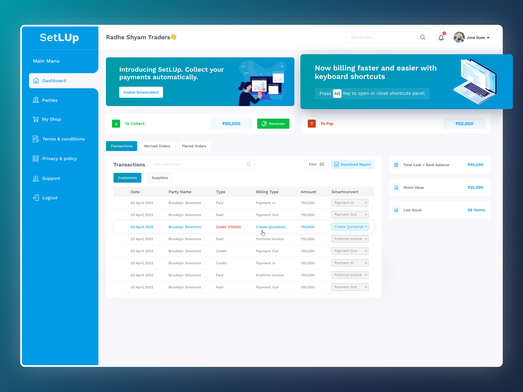Screen dimensions: 523x392
Task: Select the Parties sidebar icon
Action: click(36, 100)
